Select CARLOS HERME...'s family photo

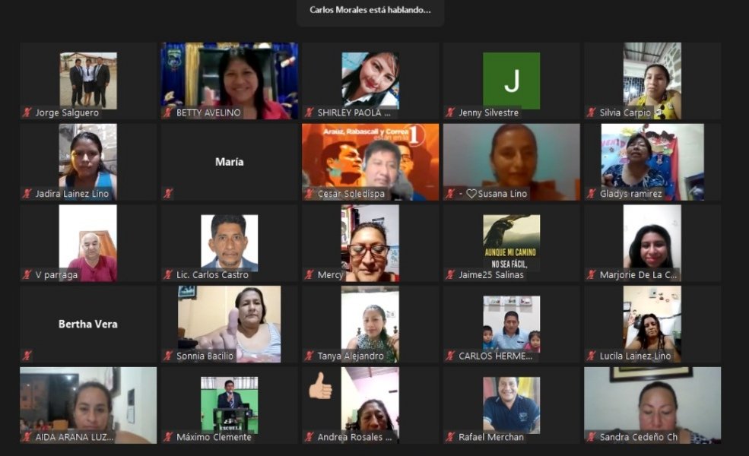(x=511, y=325)
